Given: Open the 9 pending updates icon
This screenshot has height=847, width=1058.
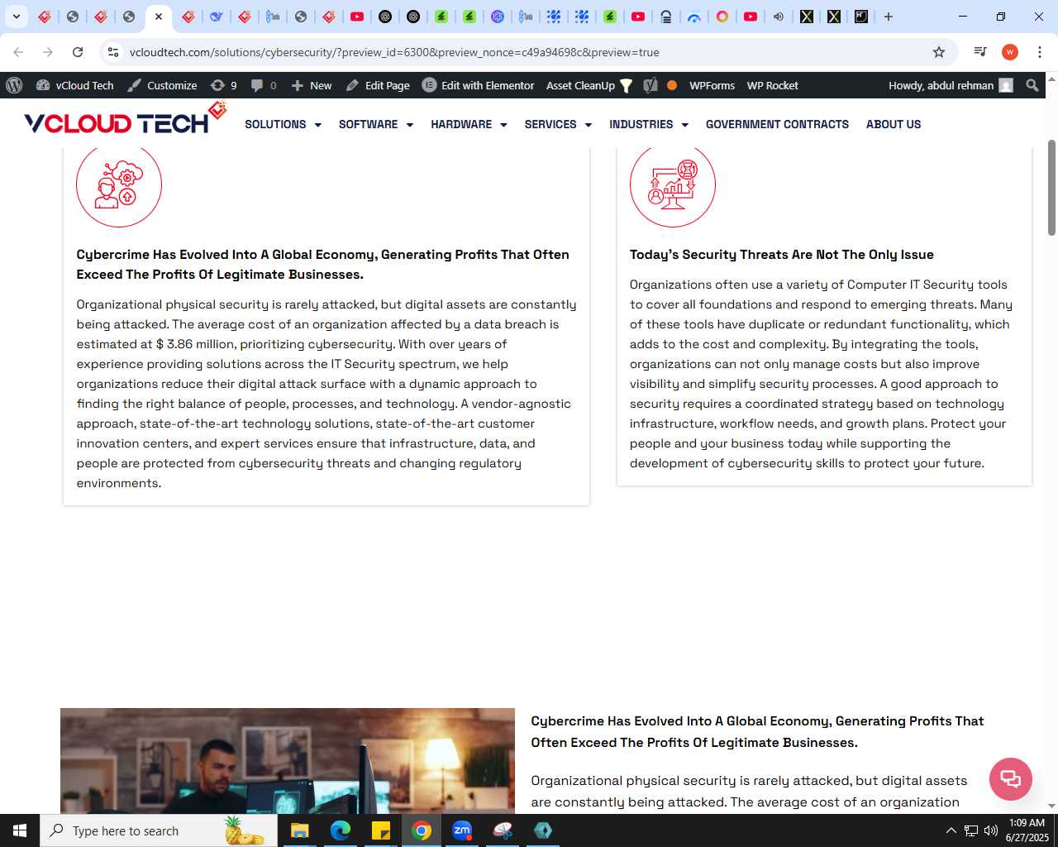Looking at the screenshot, I should point(223,85).
